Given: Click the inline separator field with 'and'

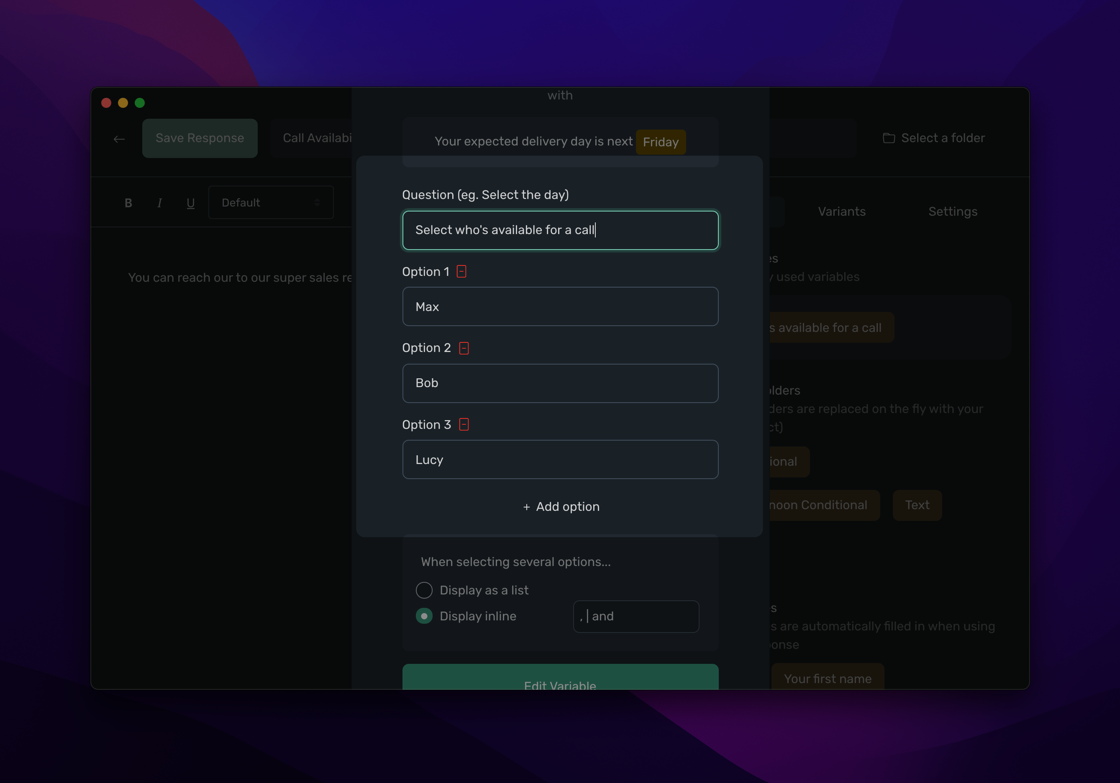Looking at the screenshot, I should coord(636,616).
